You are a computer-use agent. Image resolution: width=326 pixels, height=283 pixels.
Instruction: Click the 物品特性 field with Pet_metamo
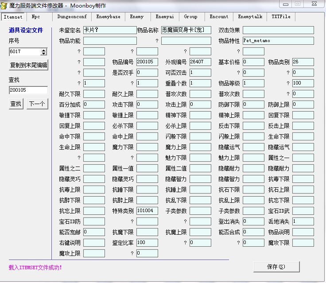[278, 41]
